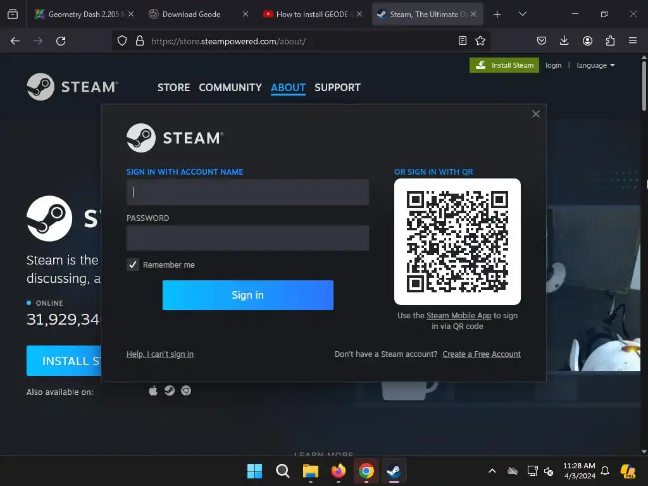Click the Steam Deck platform icon under Also available on
The height and width of the screenshot is (486, 648).
[170, 390]
